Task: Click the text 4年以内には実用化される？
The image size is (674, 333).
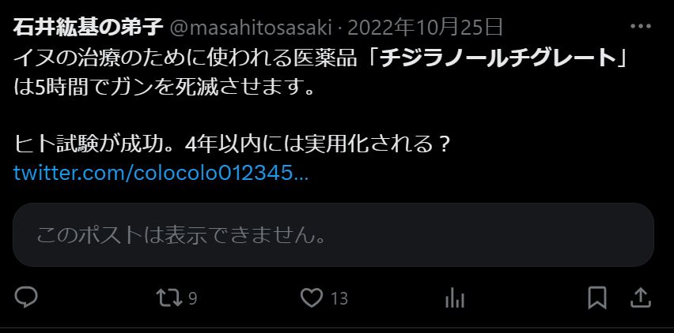Action: pyautogui.click(x=317, y=146)
